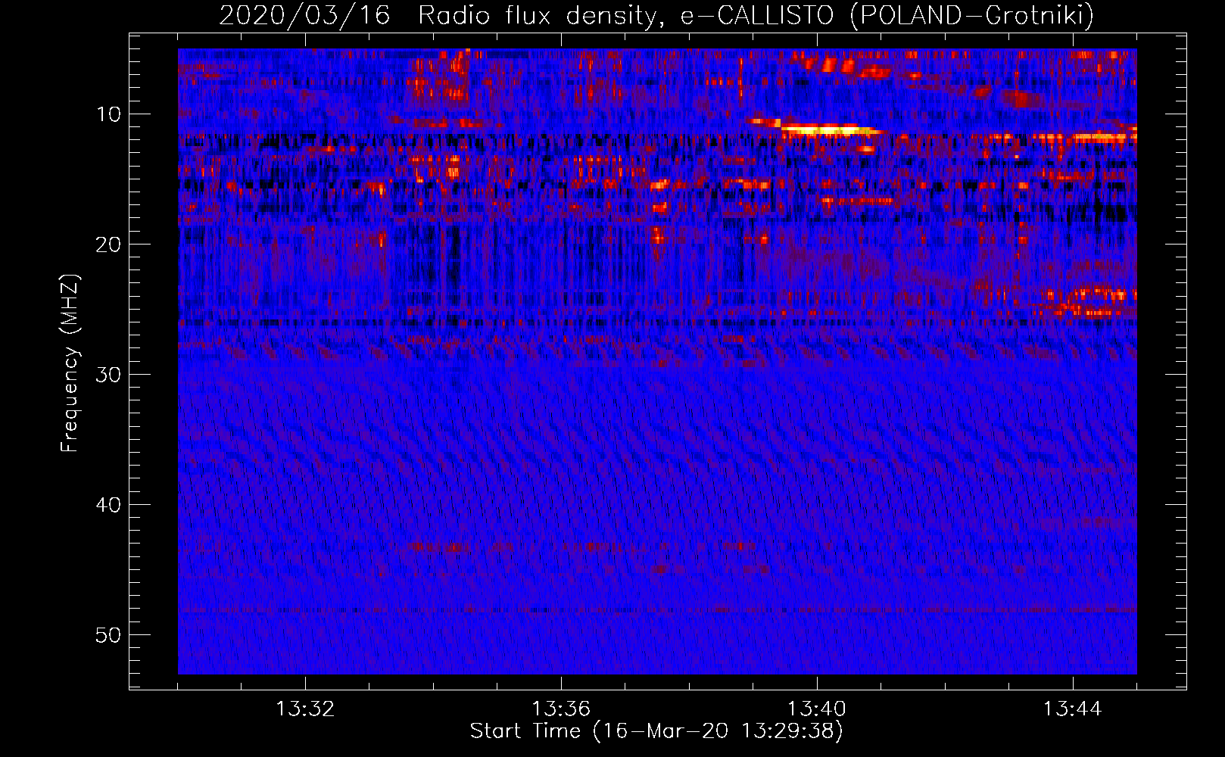Click the 30 MHz frequency tick label
Viewport: 1225px width, 757px height.
pyautogui.click(x=108, y=375)
